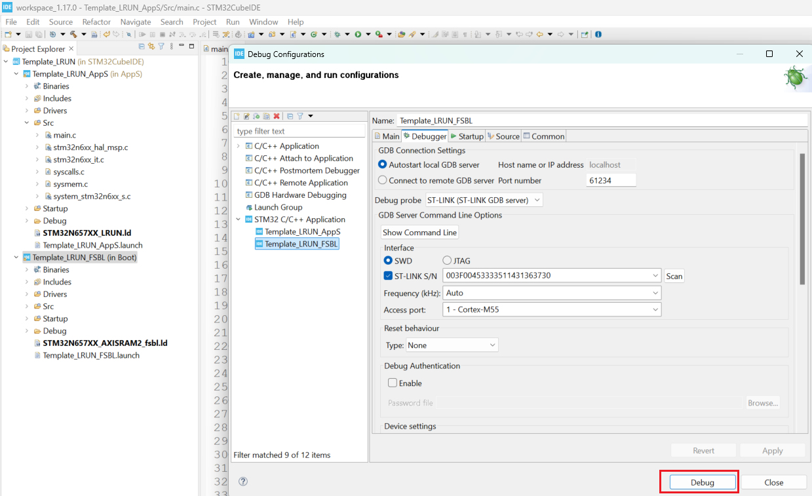This screenshot has height=496, width=812.
Task: Click the Revert button
Action: tap(703, 450)
